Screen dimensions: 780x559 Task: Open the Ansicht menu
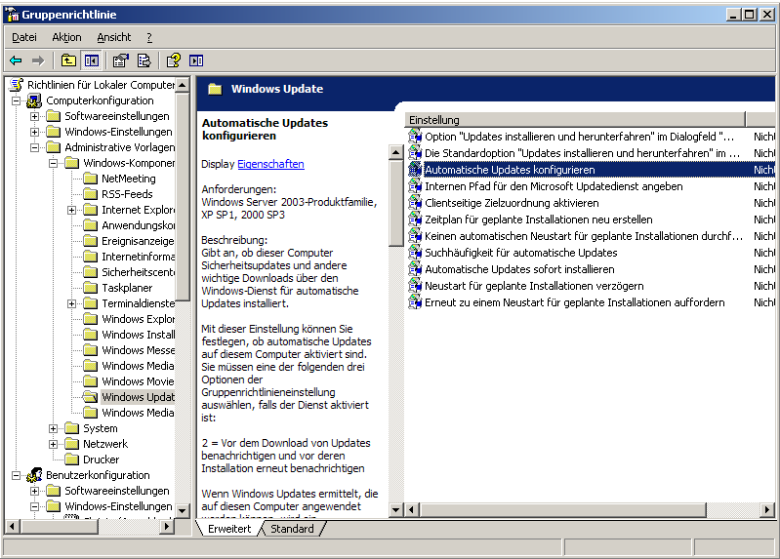click(x=114, y=37)
